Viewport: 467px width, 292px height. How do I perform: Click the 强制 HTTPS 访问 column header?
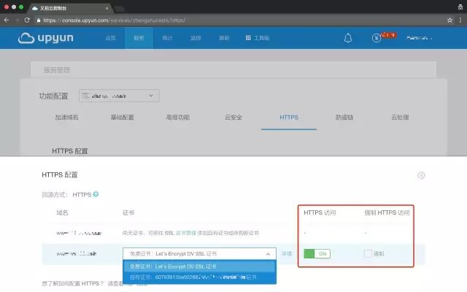pos(387,212)
